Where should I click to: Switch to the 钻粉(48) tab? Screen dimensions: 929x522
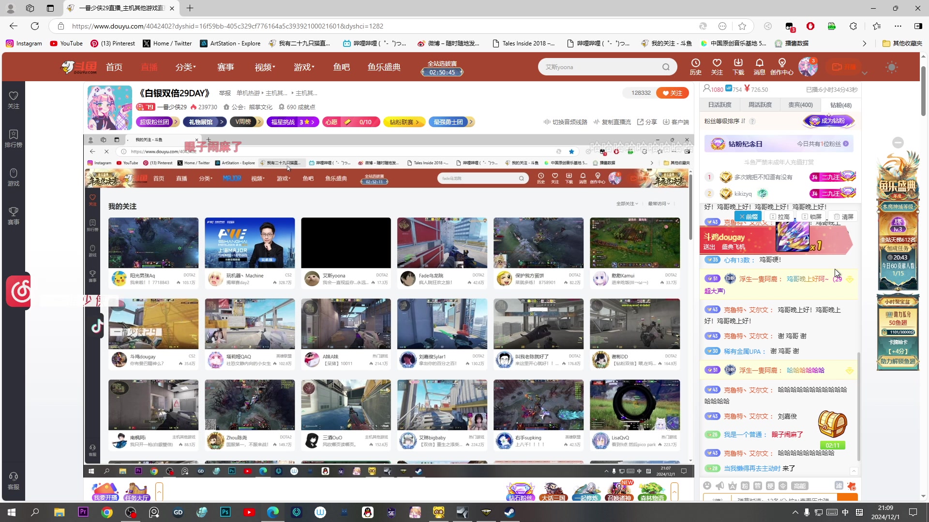point(841,105)
